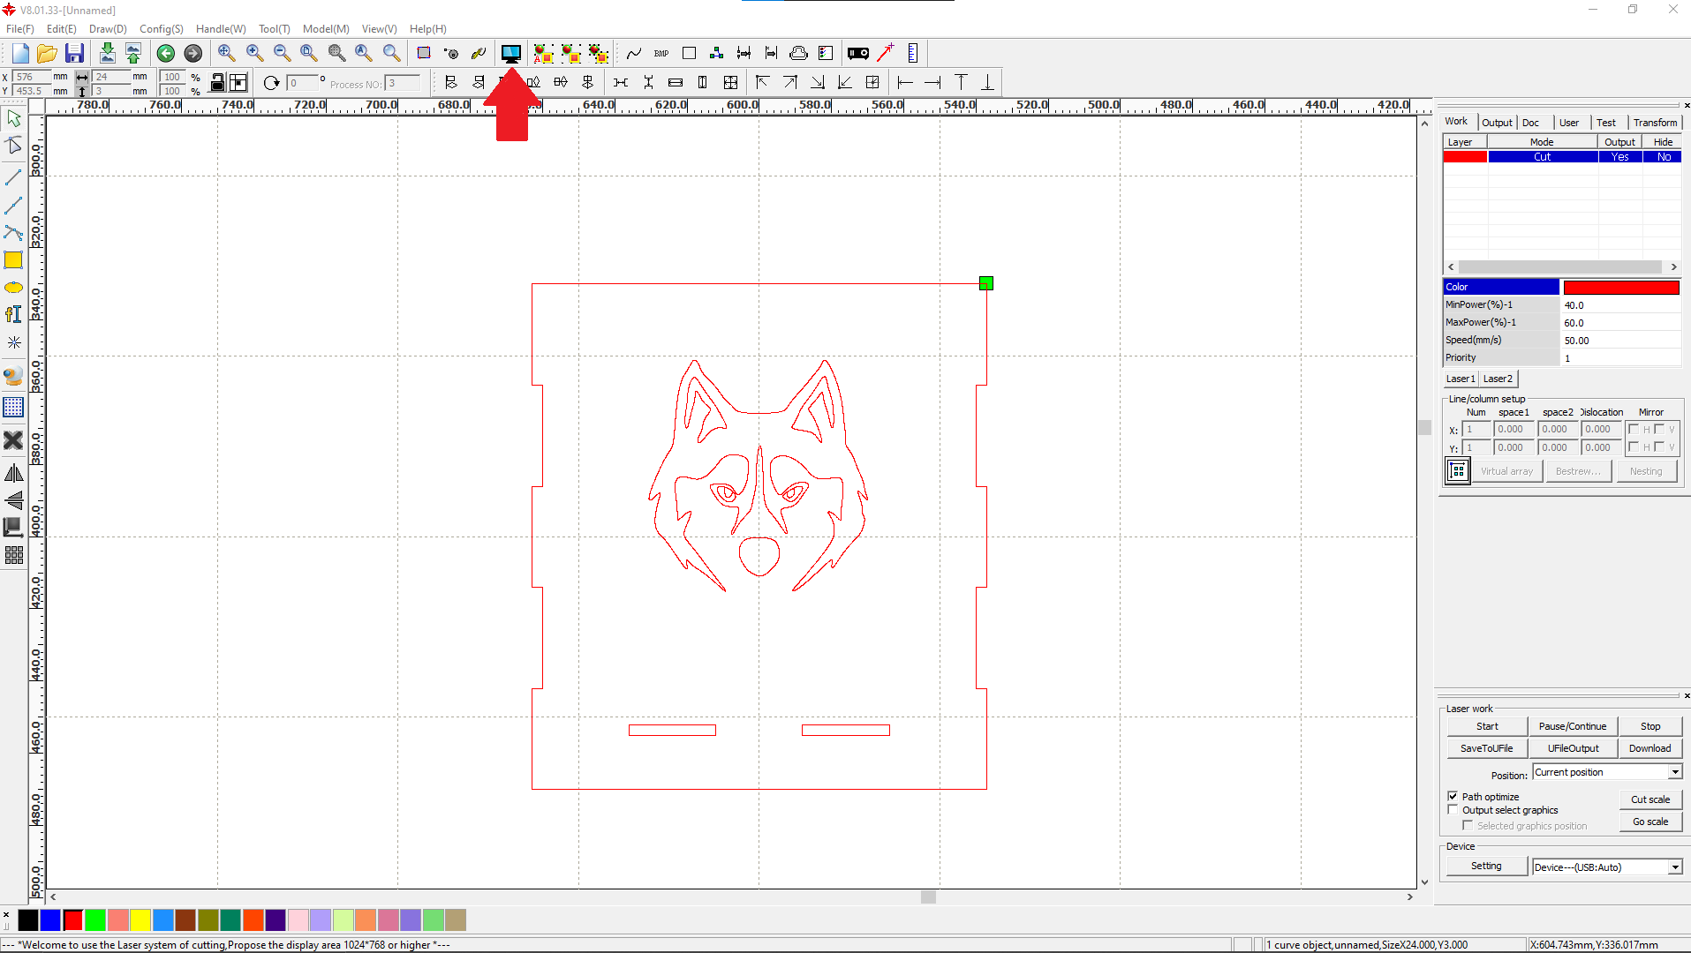Viewport: 1691px width, 953px height.
Task: Toggle the X row Mirror V checkbox
Action: [x=1659, y=430]
